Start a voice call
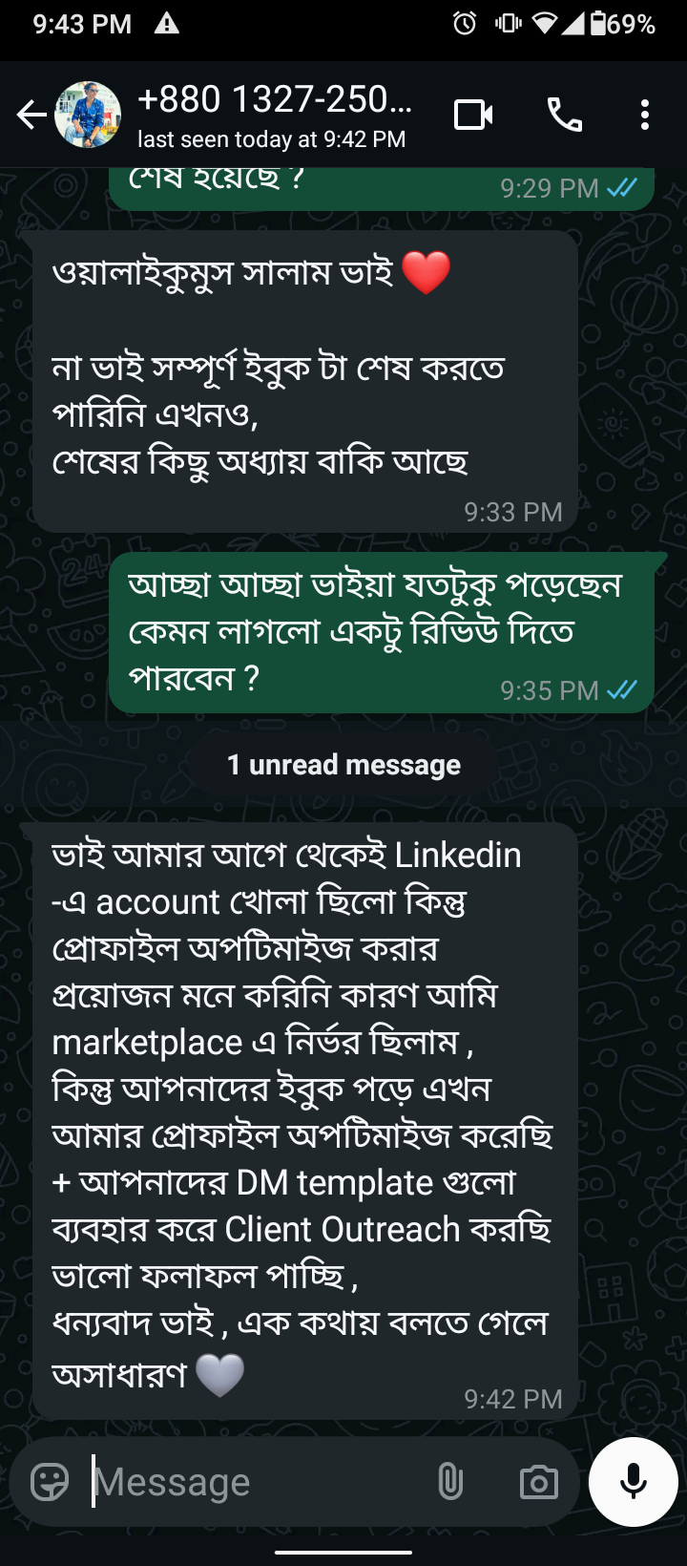 coord(564,114)
